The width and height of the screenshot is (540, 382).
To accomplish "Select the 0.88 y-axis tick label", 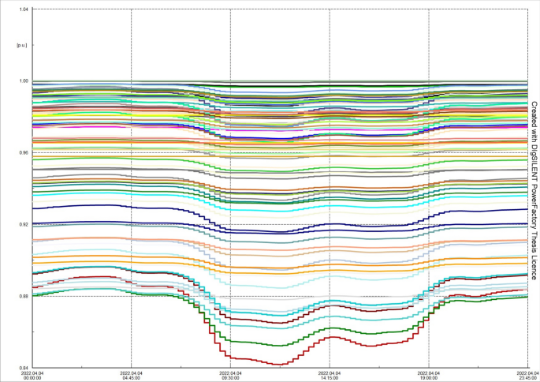I will pos(24,296).
